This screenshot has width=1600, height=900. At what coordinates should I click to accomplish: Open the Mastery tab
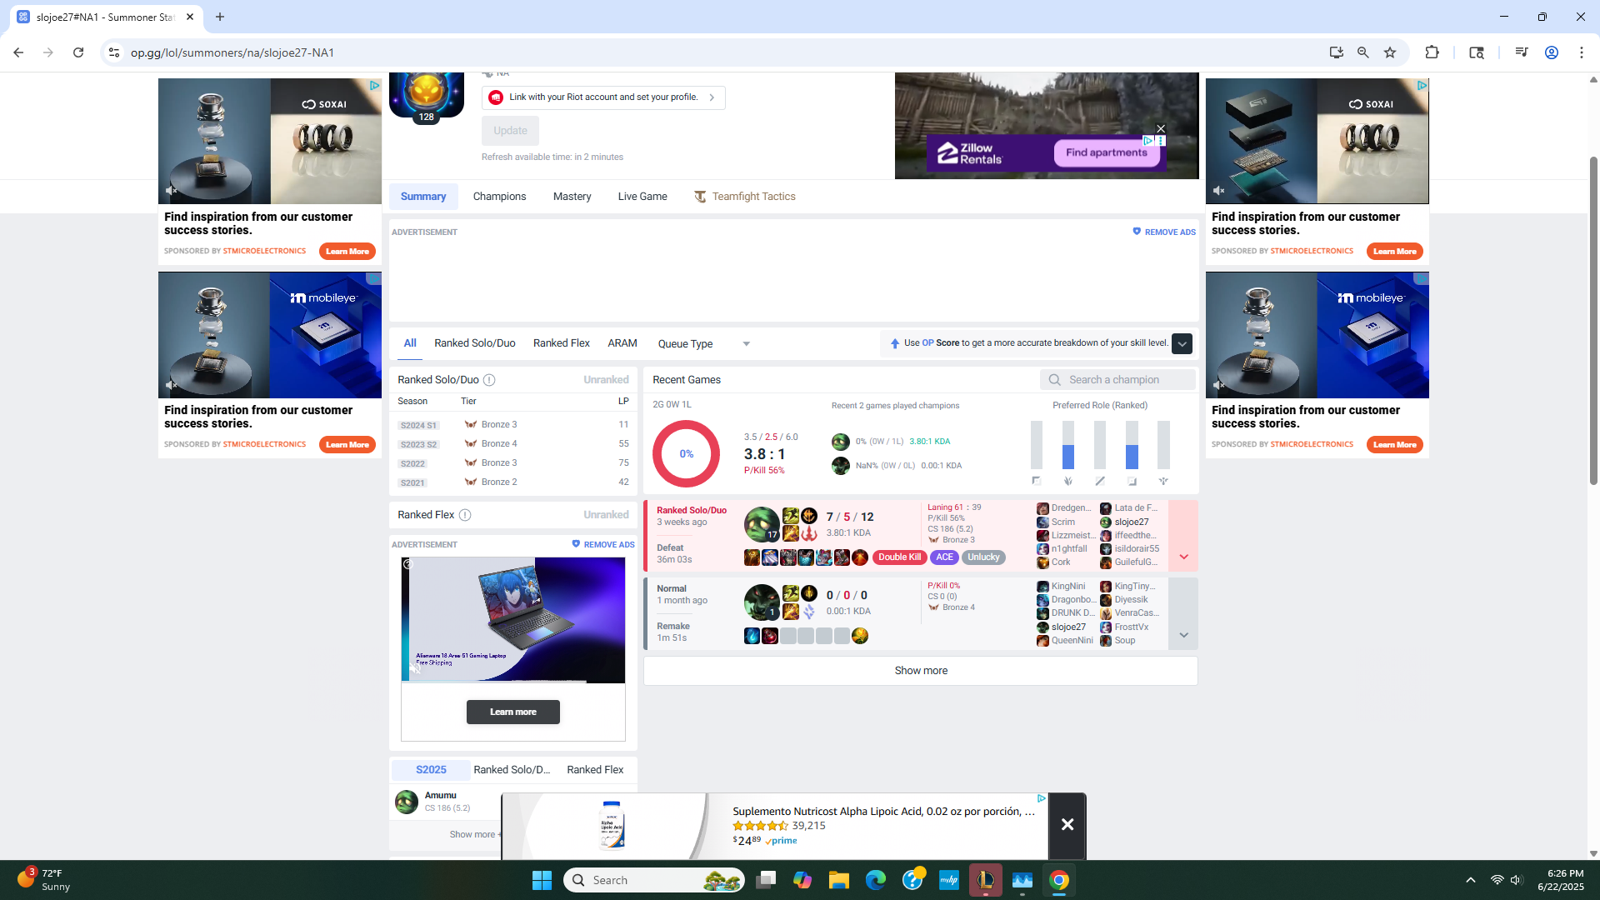572,197
